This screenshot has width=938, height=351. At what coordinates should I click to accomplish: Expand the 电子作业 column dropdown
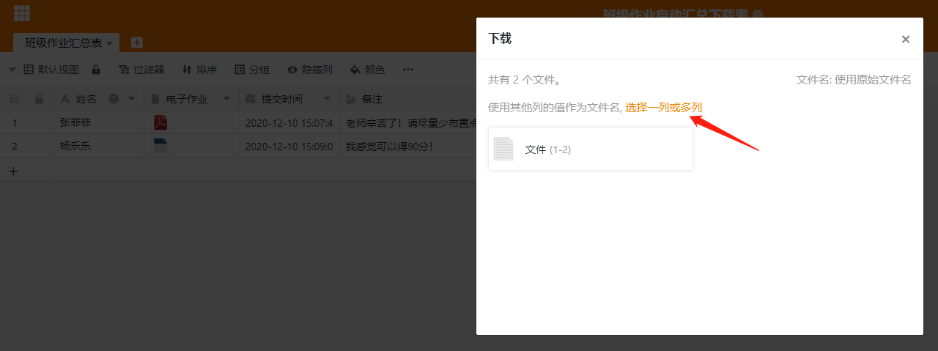226,98
